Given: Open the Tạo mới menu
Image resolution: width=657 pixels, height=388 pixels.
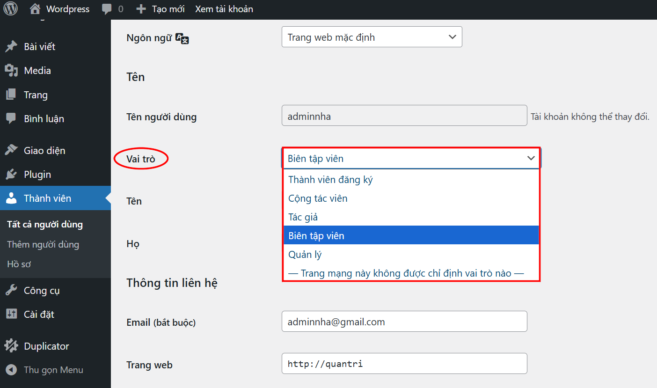Looking at the screenshot, I should pos(160,8).
